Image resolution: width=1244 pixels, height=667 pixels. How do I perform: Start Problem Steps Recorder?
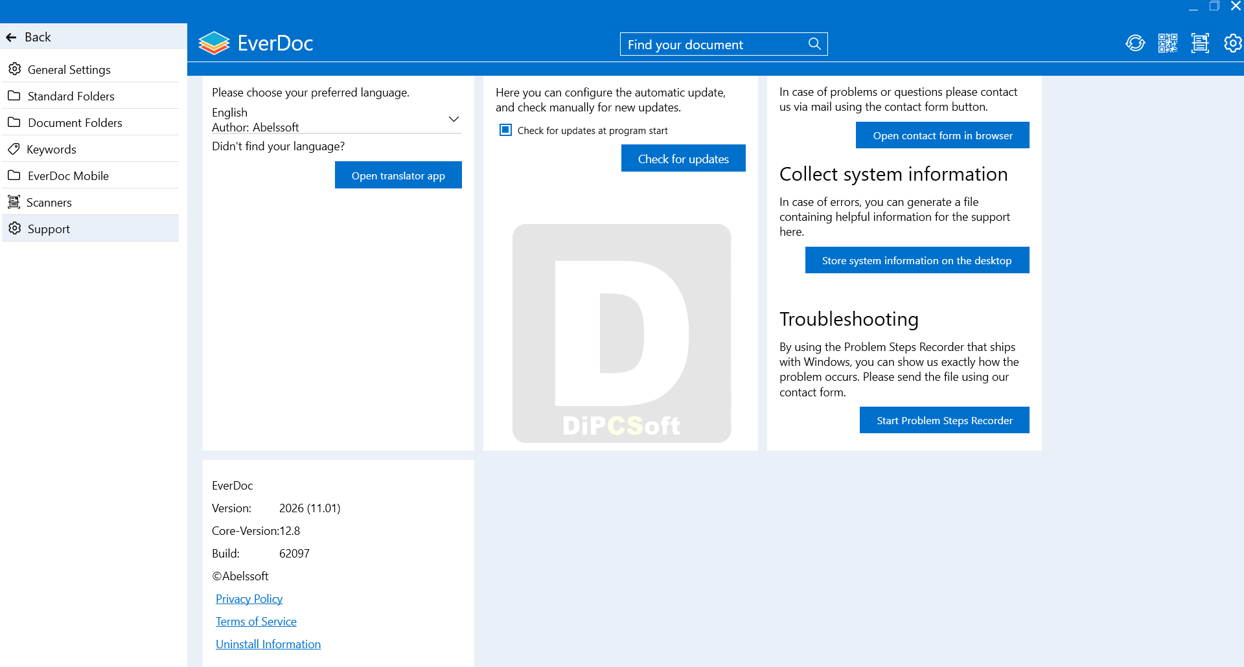(945, 420)
